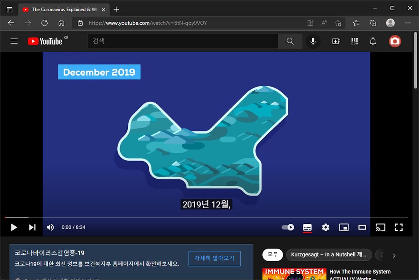The image size is (419, 280).
Task: Open How The Immune System video title
Action: (x=360, y=275)
